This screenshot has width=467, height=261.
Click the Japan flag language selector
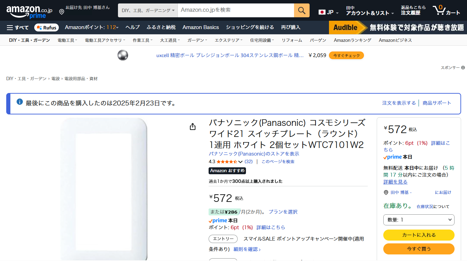click(x=328, y=12)
